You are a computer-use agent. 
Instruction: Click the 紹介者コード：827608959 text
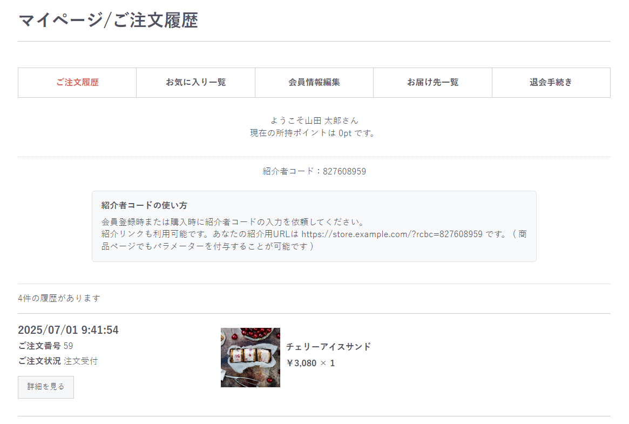coord(314,172)
